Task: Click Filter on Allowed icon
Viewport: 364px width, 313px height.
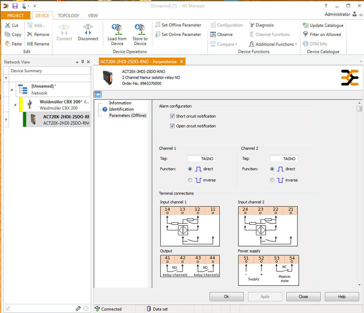Action: click(306, 35)
